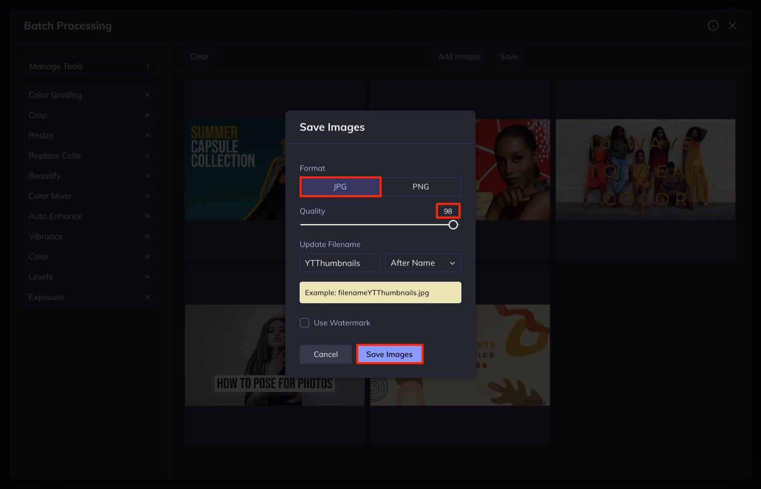
Task: Confirm with the Save Images button
Action: [x=390, y=354]
